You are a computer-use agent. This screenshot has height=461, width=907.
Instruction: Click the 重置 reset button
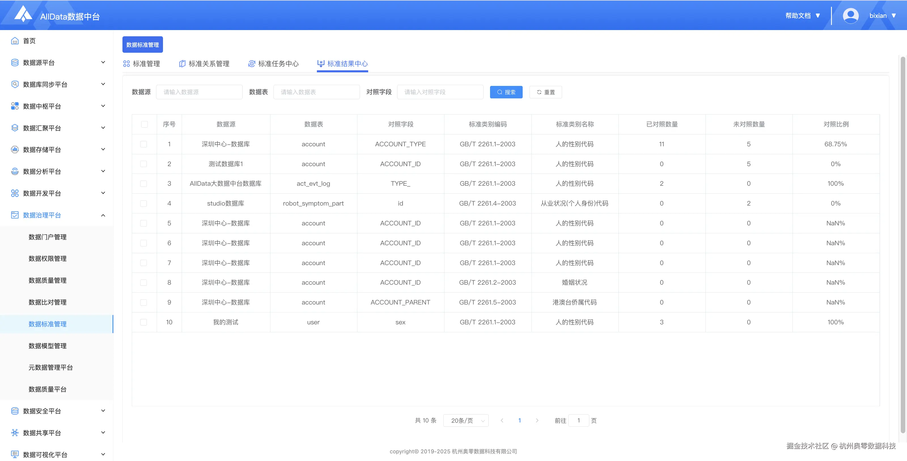[545, 92]
